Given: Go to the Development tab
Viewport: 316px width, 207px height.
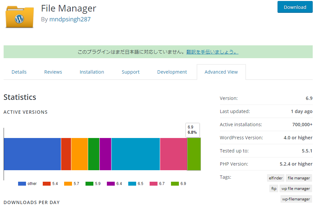Looking at the screenshot, I should (172, 72).
